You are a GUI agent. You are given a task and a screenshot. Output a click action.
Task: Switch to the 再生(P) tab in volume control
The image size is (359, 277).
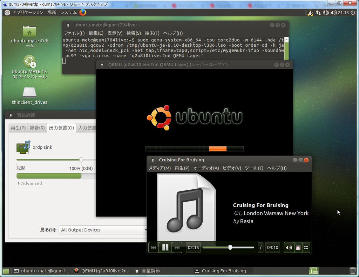[x=18, y=128]
